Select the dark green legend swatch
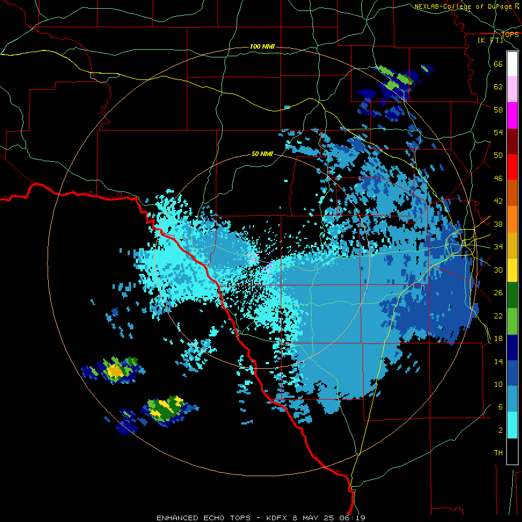 (x=512, y=295)
